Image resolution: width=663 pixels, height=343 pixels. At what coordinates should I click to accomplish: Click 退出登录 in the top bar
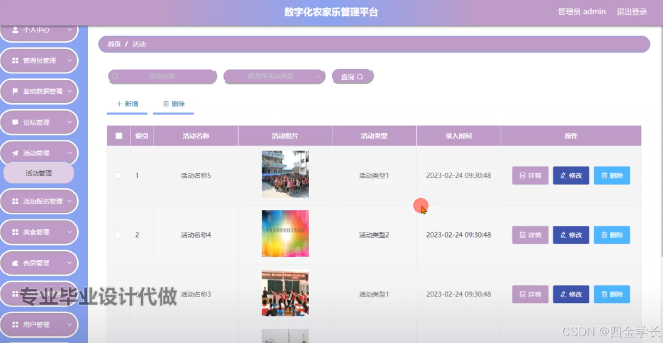[x=632, y=11]
